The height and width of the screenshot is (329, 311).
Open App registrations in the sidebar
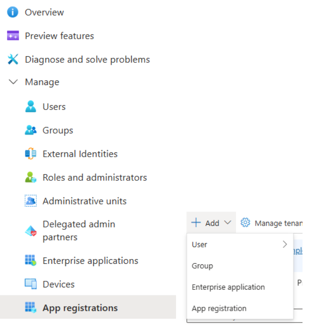pyautogui.click(x=80, y=308)
